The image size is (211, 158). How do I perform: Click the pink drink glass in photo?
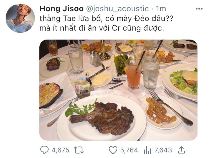[133, 74]
